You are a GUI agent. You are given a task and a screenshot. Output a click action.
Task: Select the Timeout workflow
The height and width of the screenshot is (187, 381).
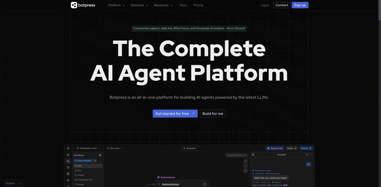(88, 175)
